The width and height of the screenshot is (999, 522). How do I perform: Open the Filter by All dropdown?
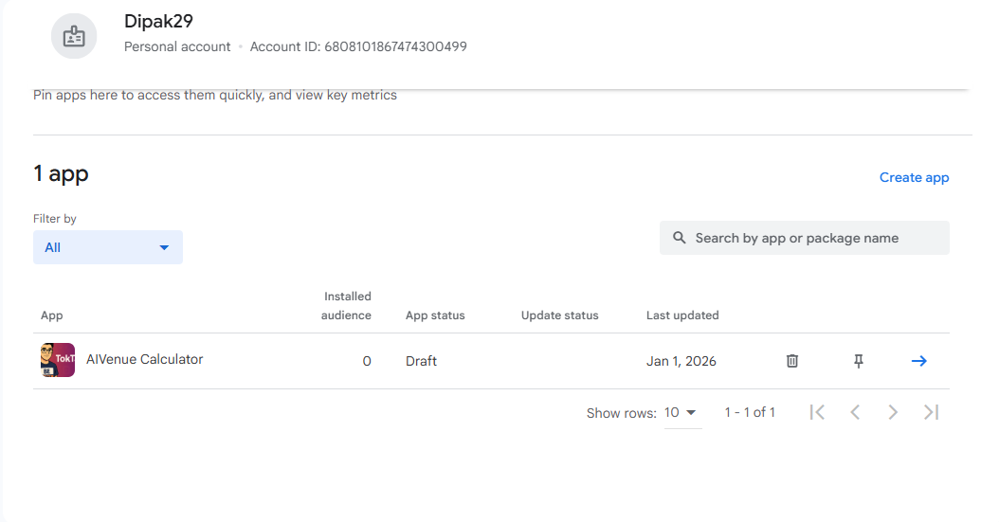(x=108, y=247)
